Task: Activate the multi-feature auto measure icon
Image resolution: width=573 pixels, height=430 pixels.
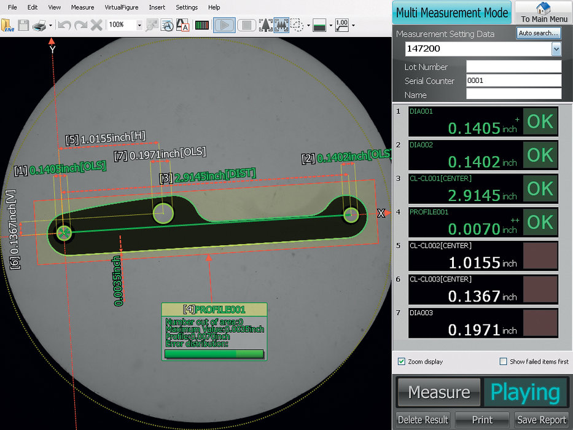Action: pos(280,25)
